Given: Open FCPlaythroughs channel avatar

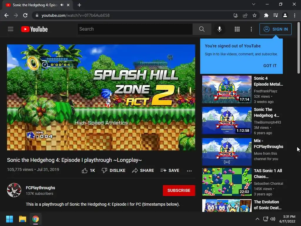Looking at the screenshot, I should (14, 190).
